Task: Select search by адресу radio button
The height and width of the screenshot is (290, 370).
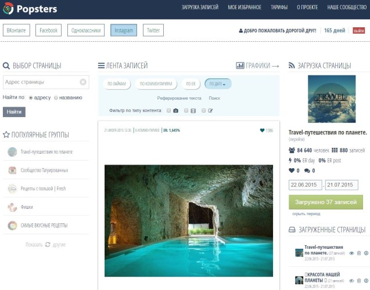Action: tap(31, 97)
